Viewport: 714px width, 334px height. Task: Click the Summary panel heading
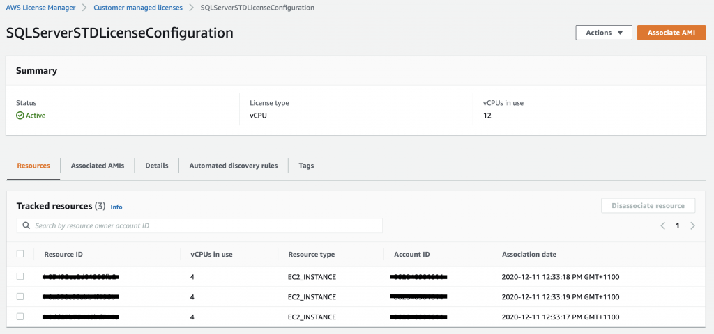pos(36,70)
